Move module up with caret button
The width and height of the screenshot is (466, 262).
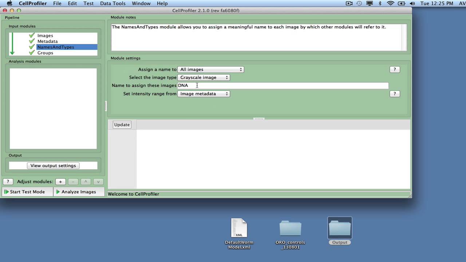[86, 182]
